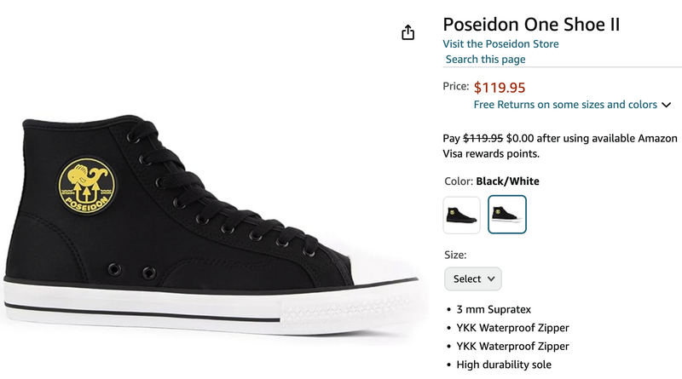Click the $119.95 price text
Image resolution: width=682 pixels, height=379 pixels.
coord(500,88)
